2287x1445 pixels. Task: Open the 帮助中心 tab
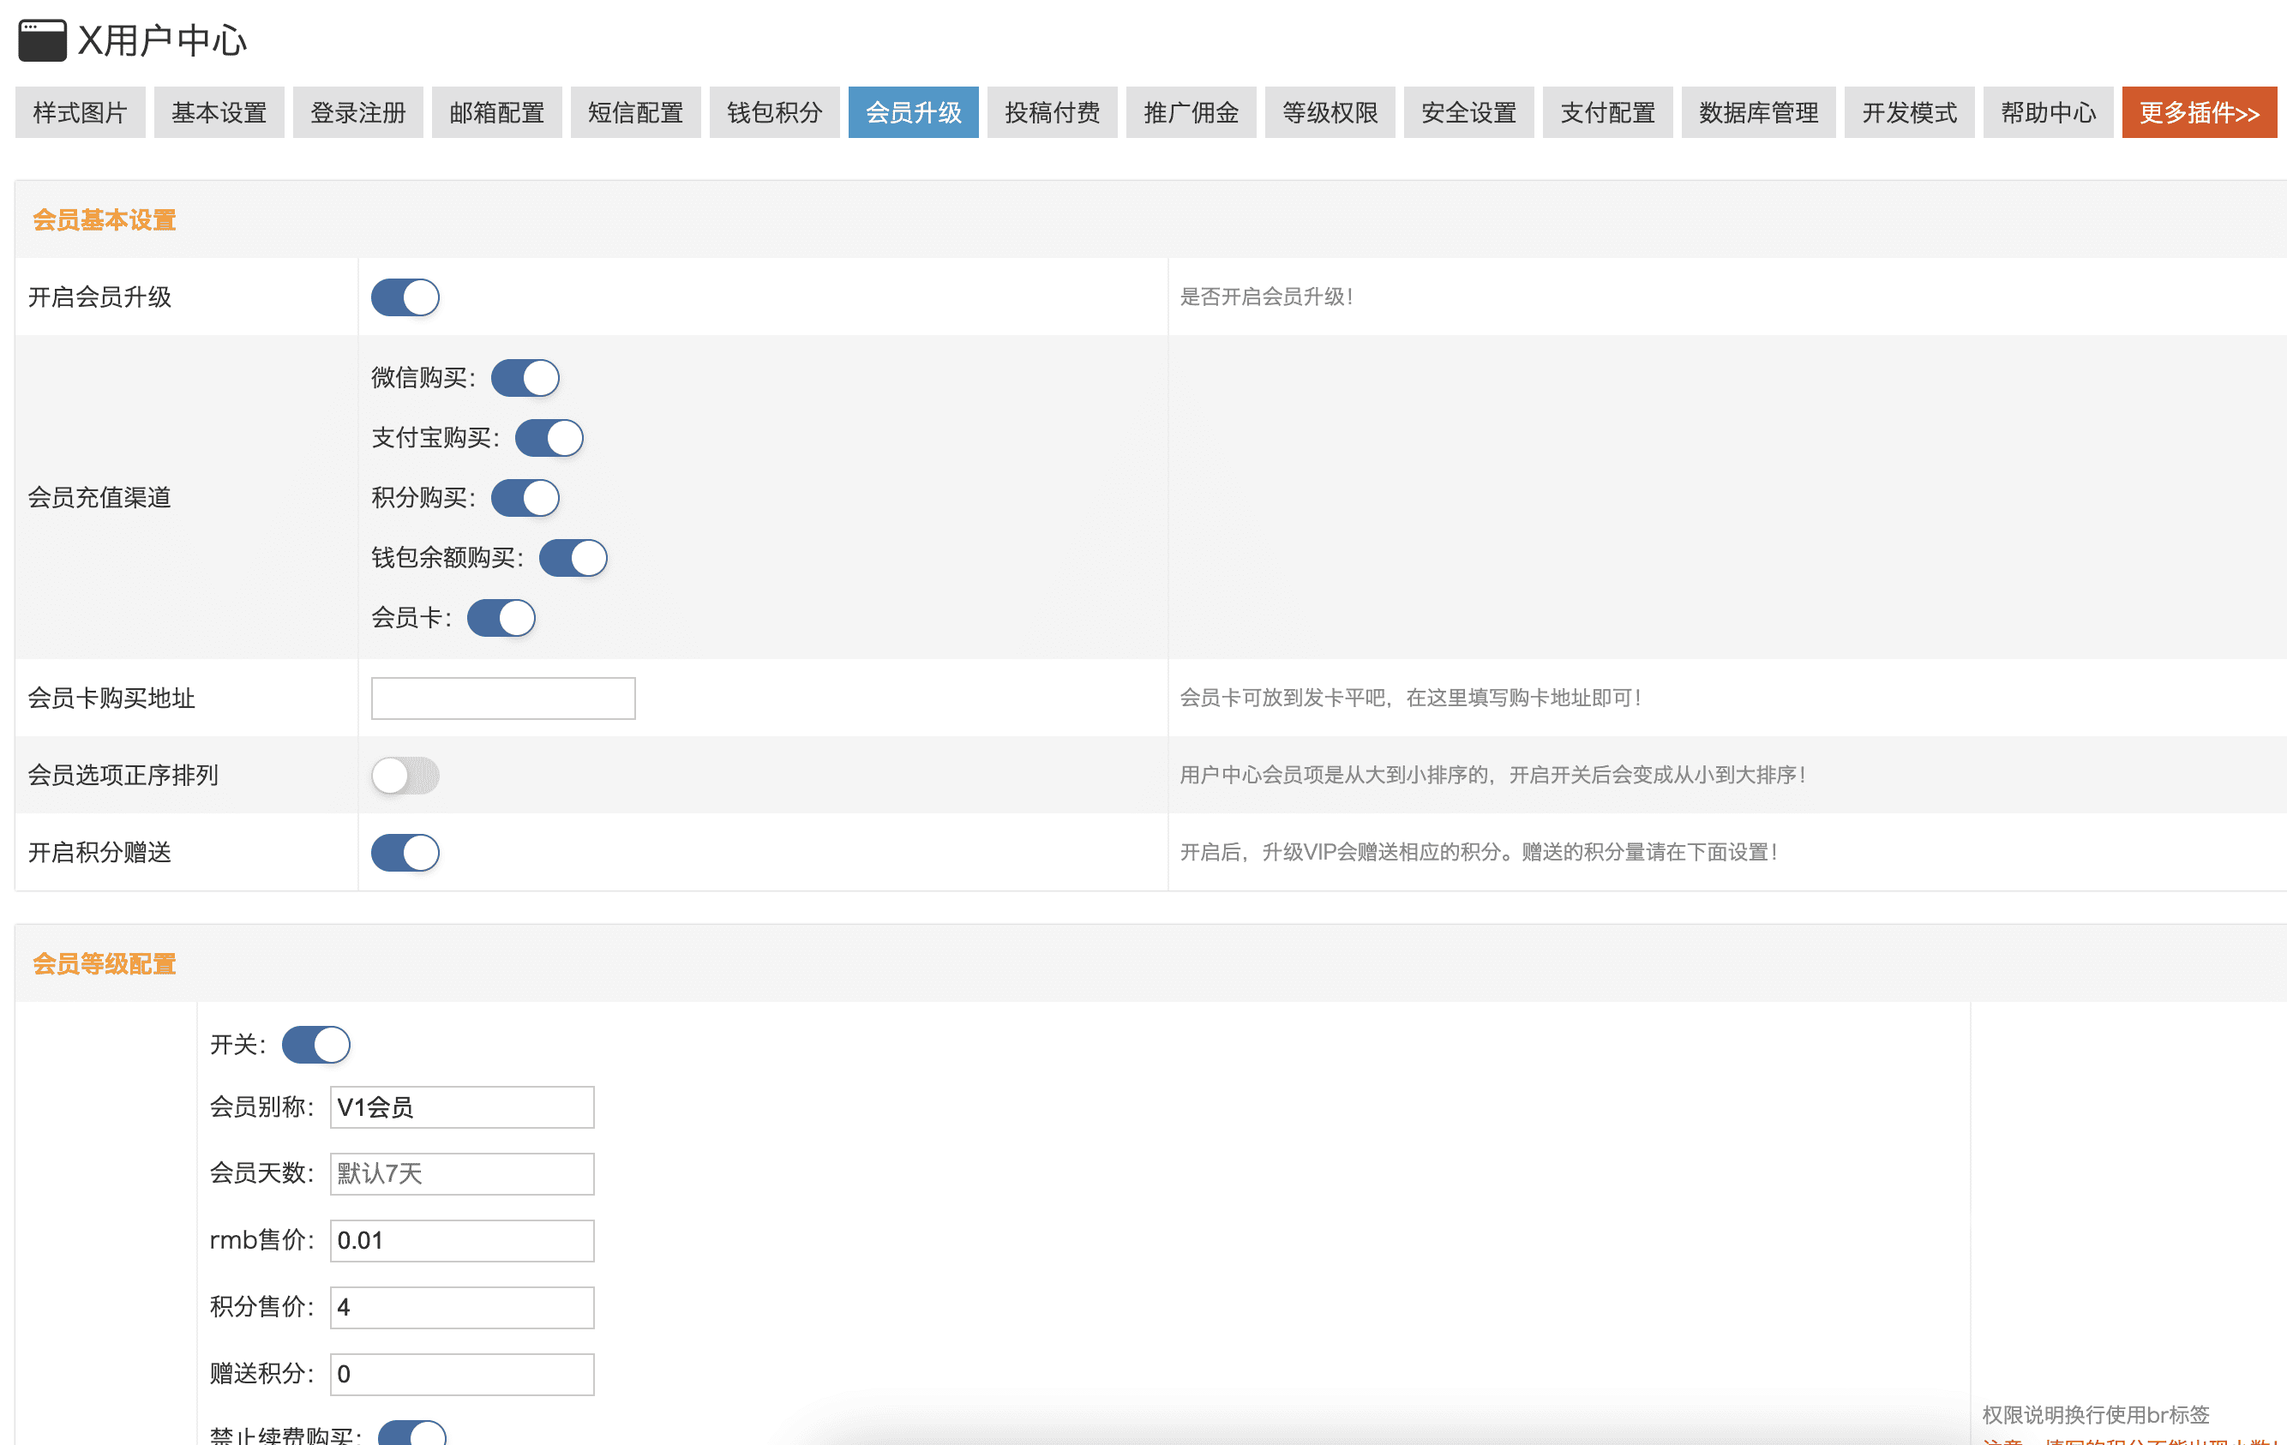[2048, 113]
